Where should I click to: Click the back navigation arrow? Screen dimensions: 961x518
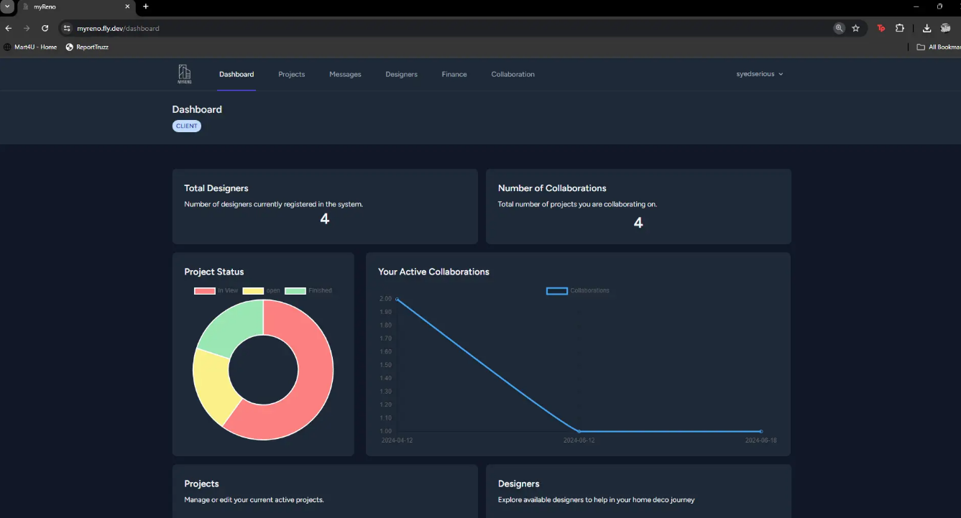coord(9,28)
